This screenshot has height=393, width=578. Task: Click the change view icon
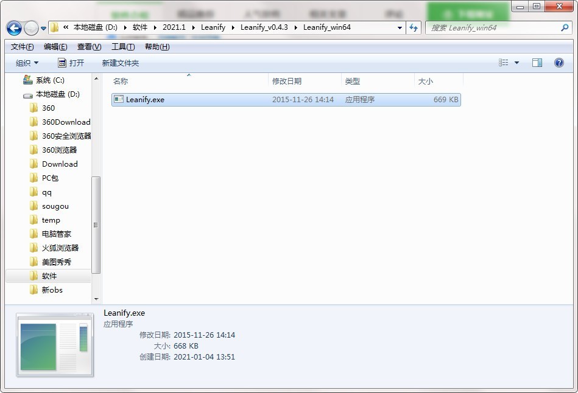(504, 63)
